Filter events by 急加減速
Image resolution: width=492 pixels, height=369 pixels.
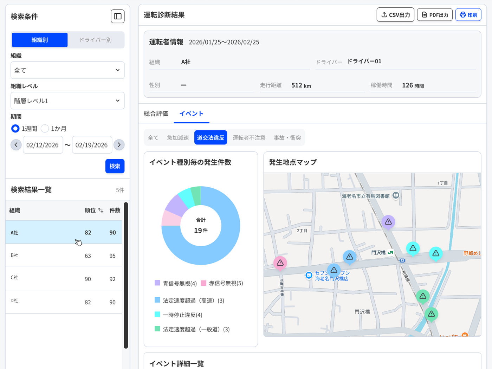(178, 138)
